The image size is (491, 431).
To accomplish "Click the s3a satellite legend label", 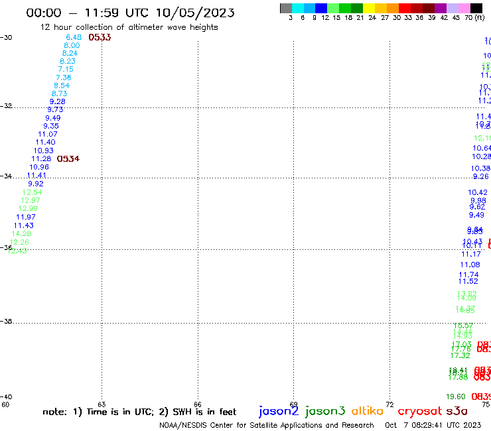I will (456, 411).
